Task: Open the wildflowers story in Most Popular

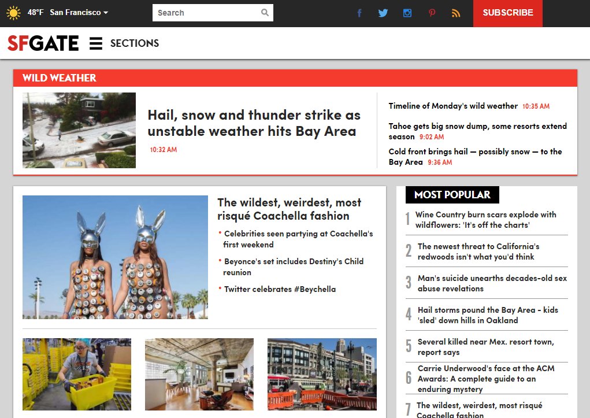Action: point(485,220)
